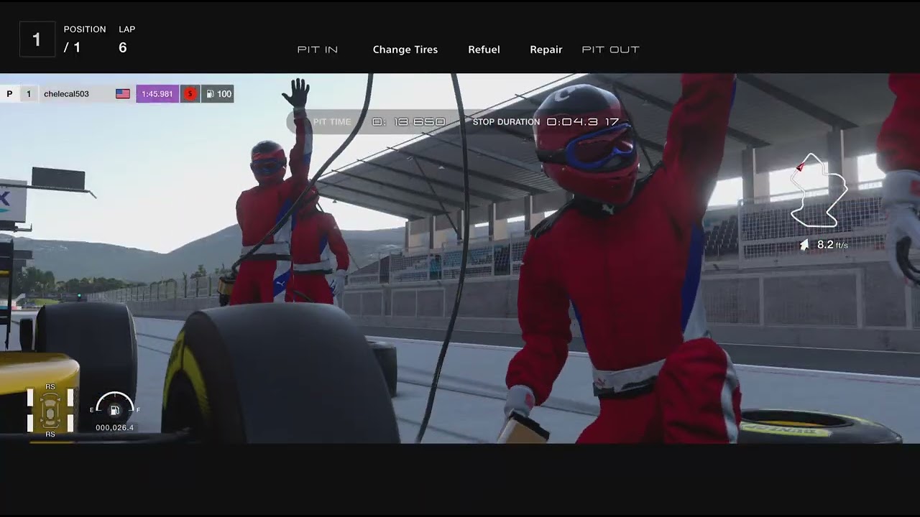Select the Repair pit stage

click(546, 50)
